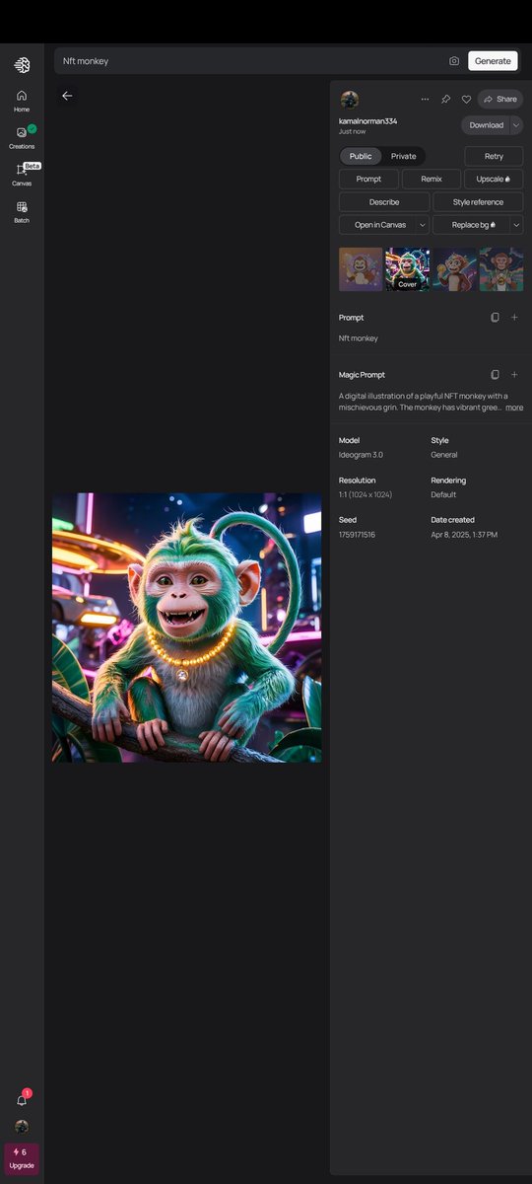Click the Retry button
This screenshot has width=532, height=1184.
[x=494, y=156]
